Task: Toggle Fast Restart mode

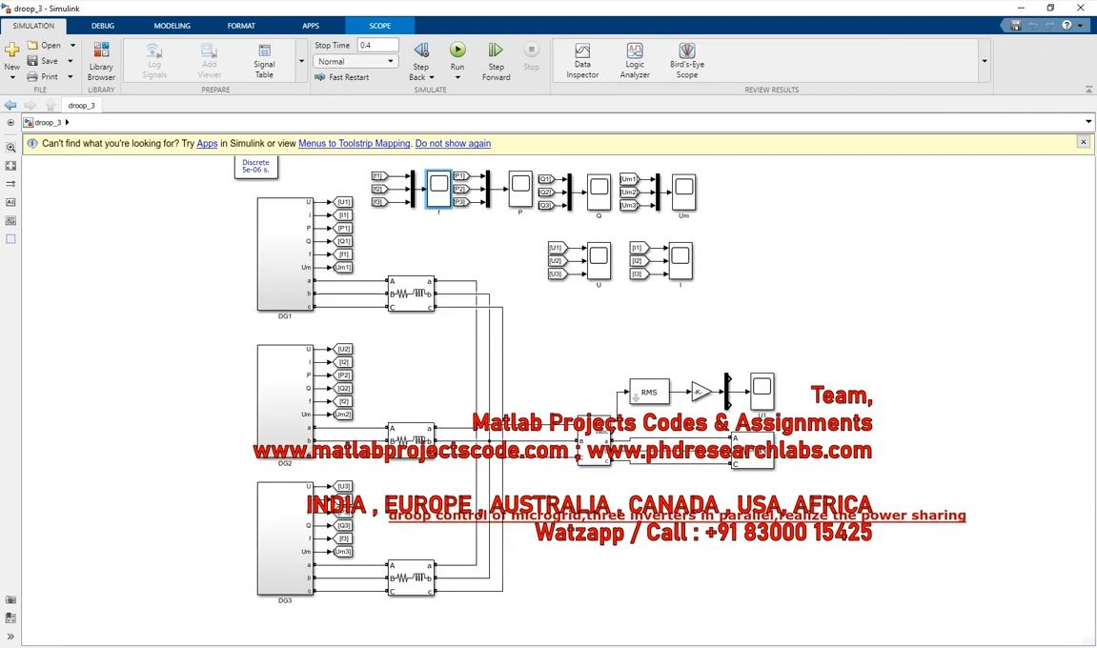Action: coord(343,77)
